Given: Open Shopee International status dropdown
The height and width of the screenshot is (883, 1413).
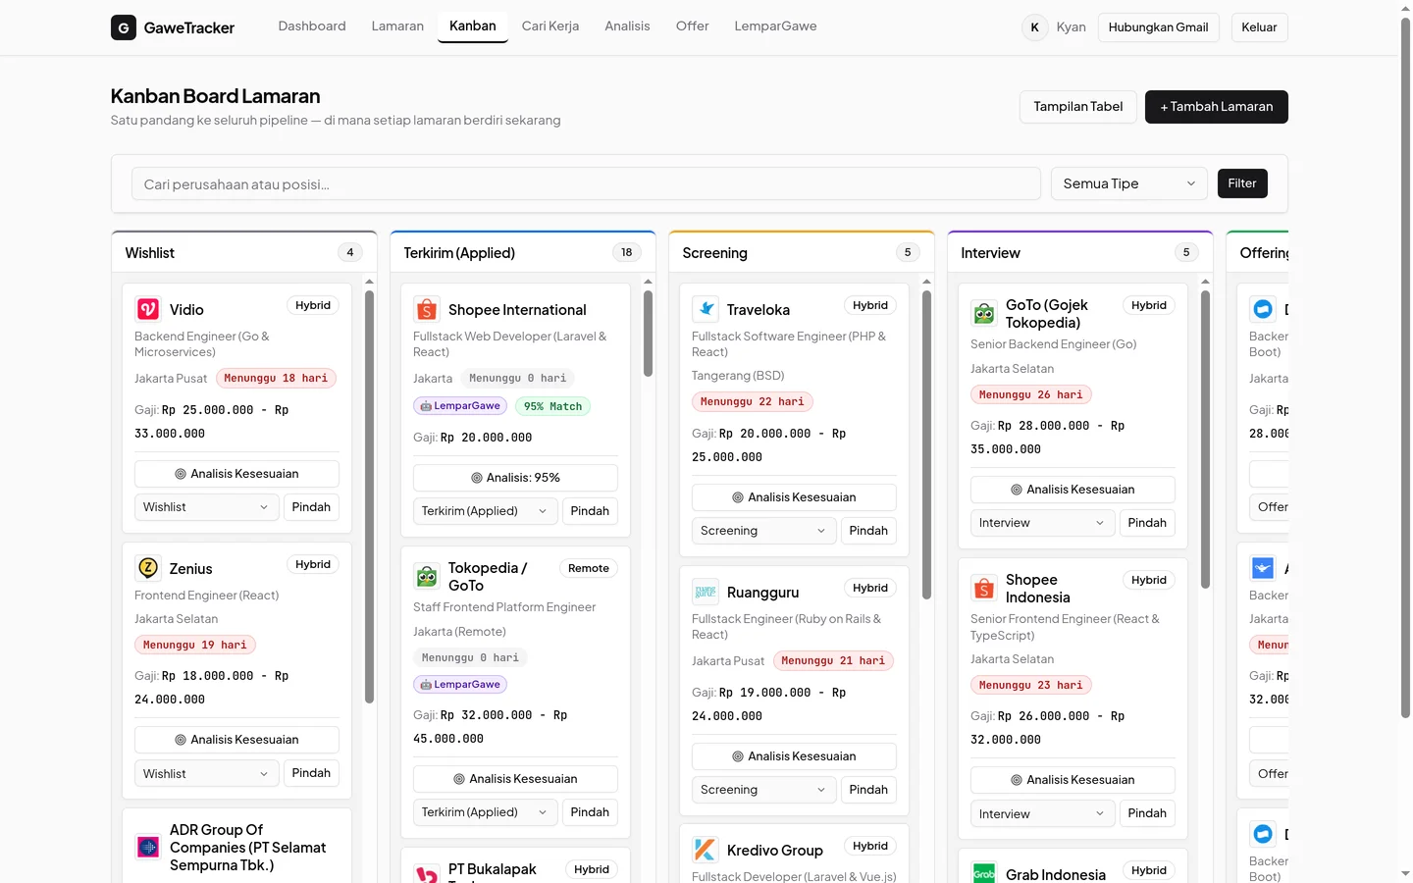Looking at the screenshot, I should point(485,511).
